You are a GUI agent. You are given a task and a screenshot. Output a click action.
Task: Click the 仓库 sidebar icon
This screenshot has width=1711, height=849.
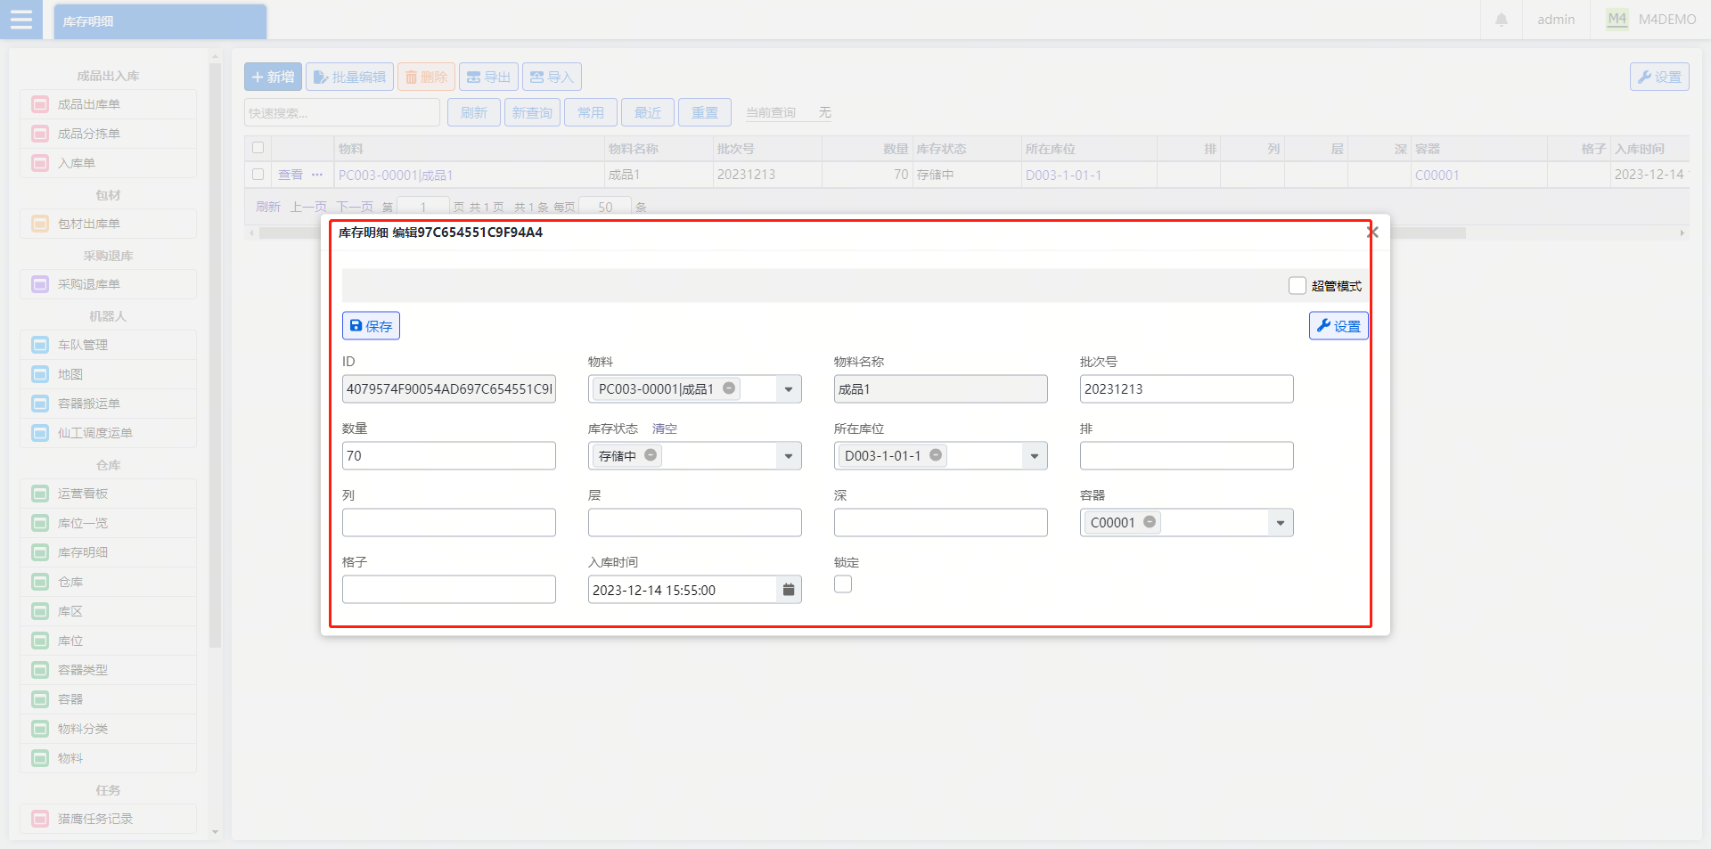click(40, 582)
